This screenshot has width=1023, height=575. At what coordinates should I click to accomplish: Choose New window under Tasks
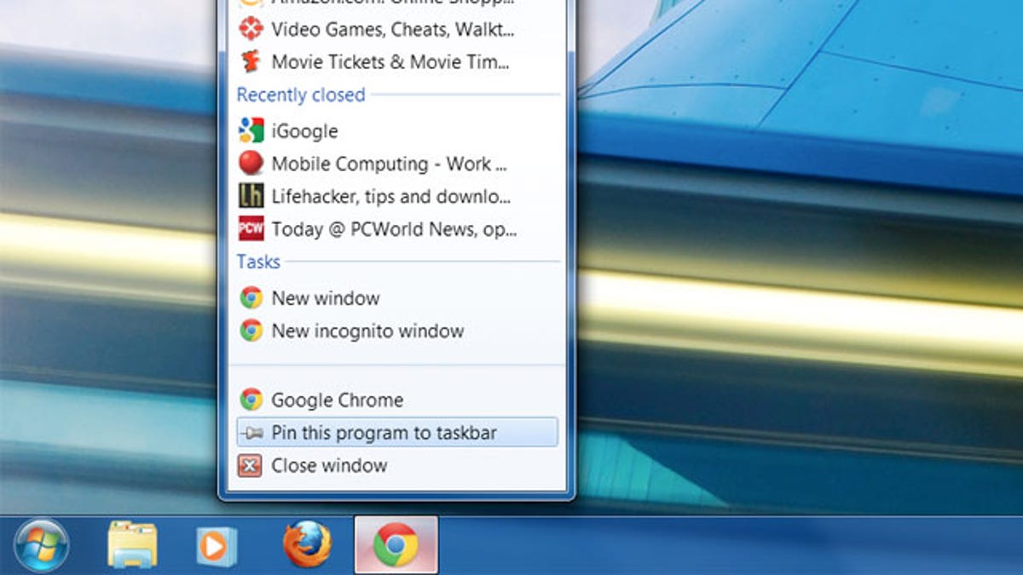pyautogui.click(x=397, y=298)
